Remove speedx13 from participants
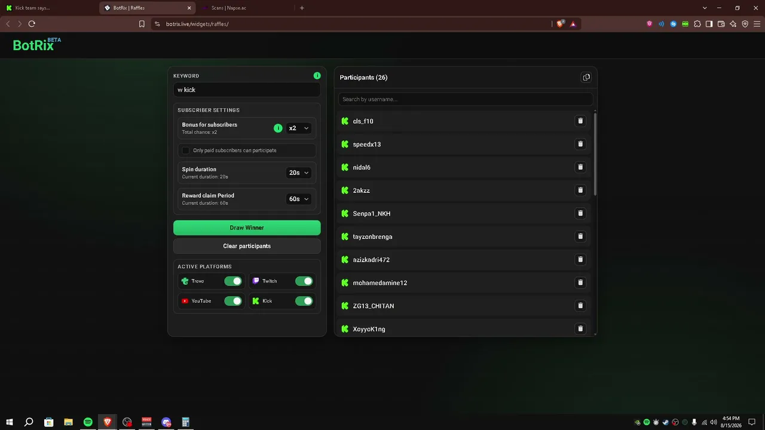Screen dimensions: 765x430 click(x=580, y=144)
